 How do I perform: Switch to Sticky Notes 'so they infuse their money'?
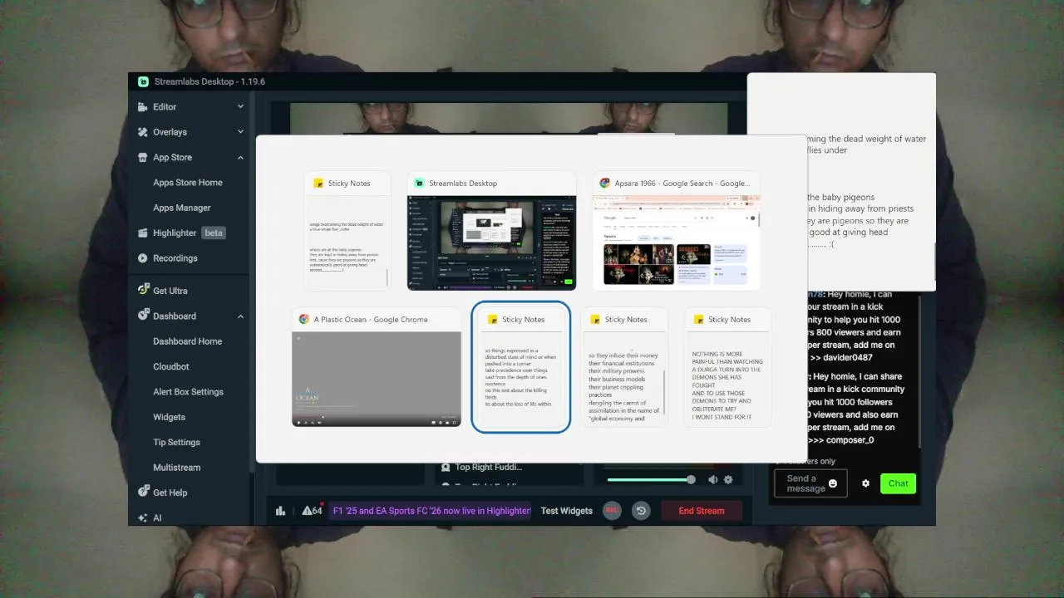tap(624, 368)
